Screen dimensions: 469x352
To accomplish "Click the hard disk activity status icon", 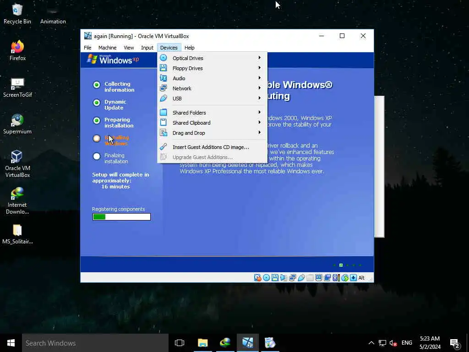I will 257,278.
